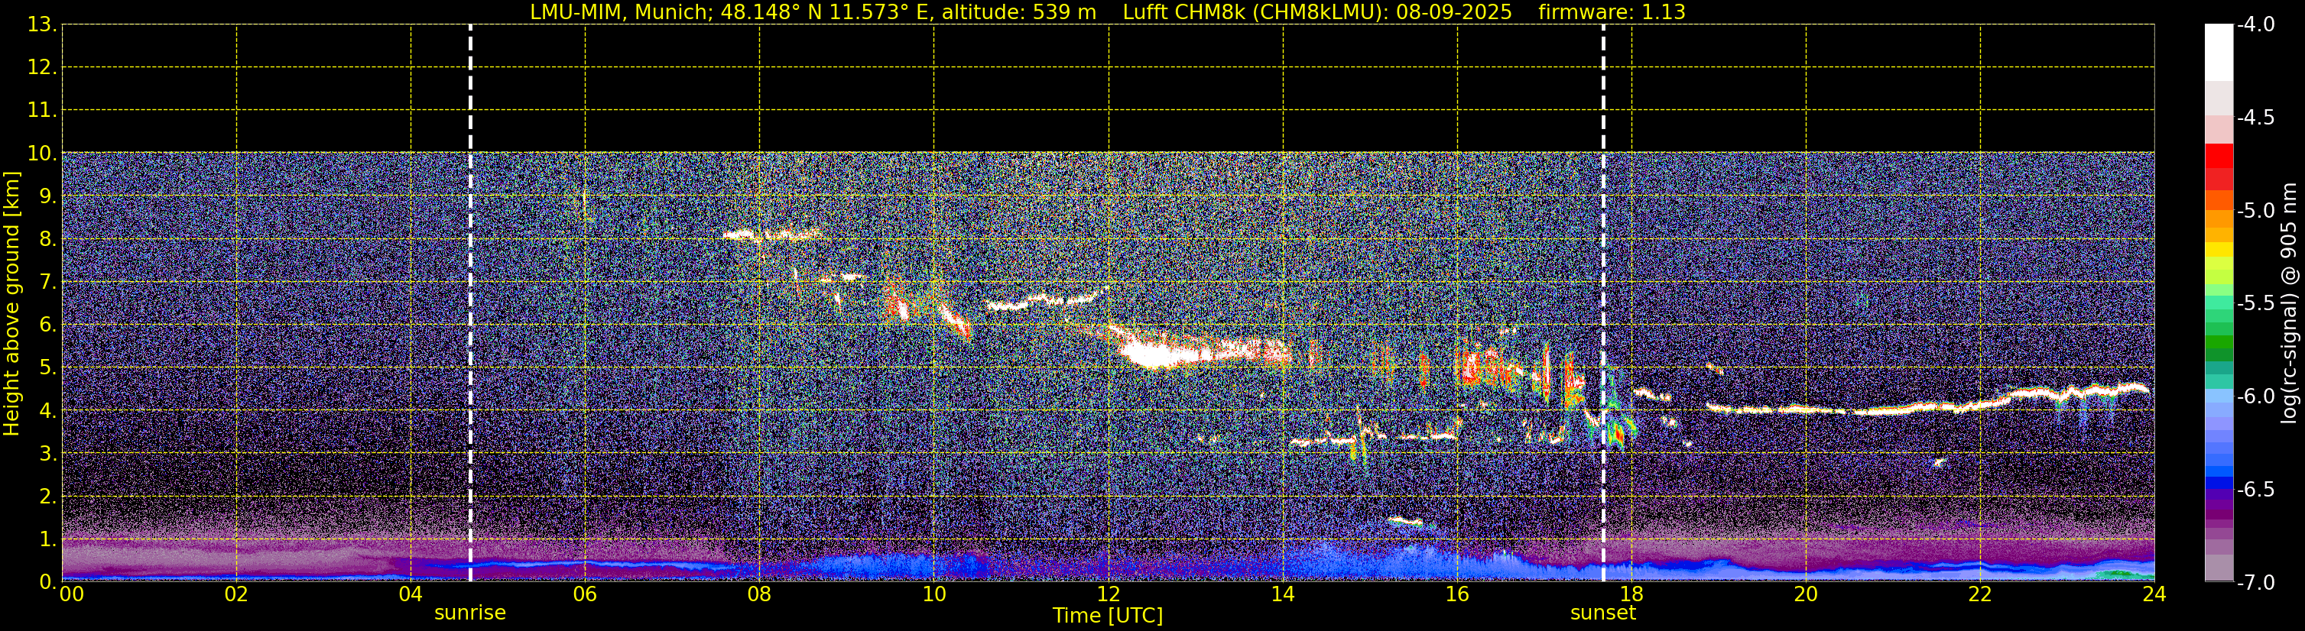Click the time axis tick label "22"
Image resolution: width=2305 pixels, height=631 pixels.
1980,594
